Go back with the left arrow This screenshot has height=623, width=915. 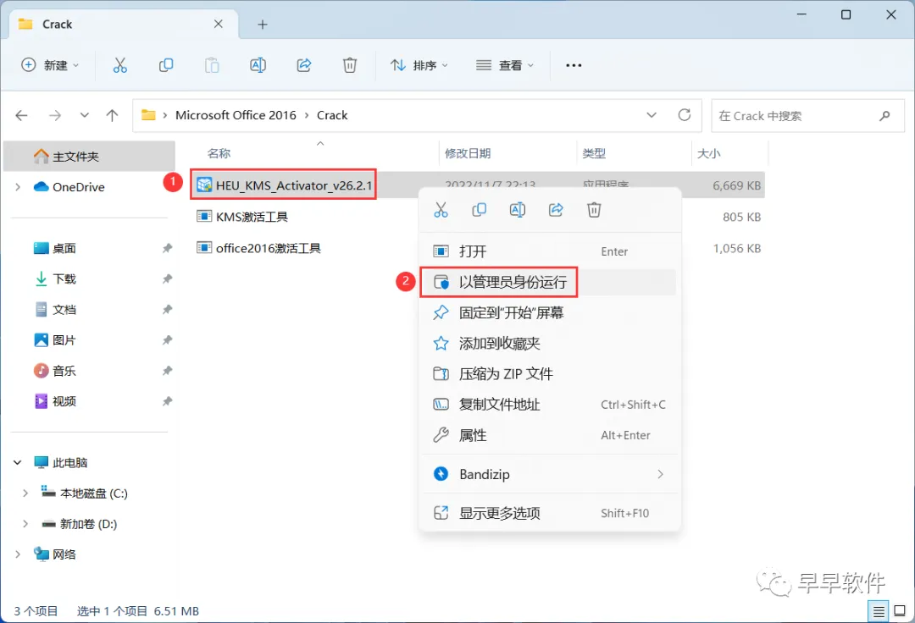[x=21, y=115]
